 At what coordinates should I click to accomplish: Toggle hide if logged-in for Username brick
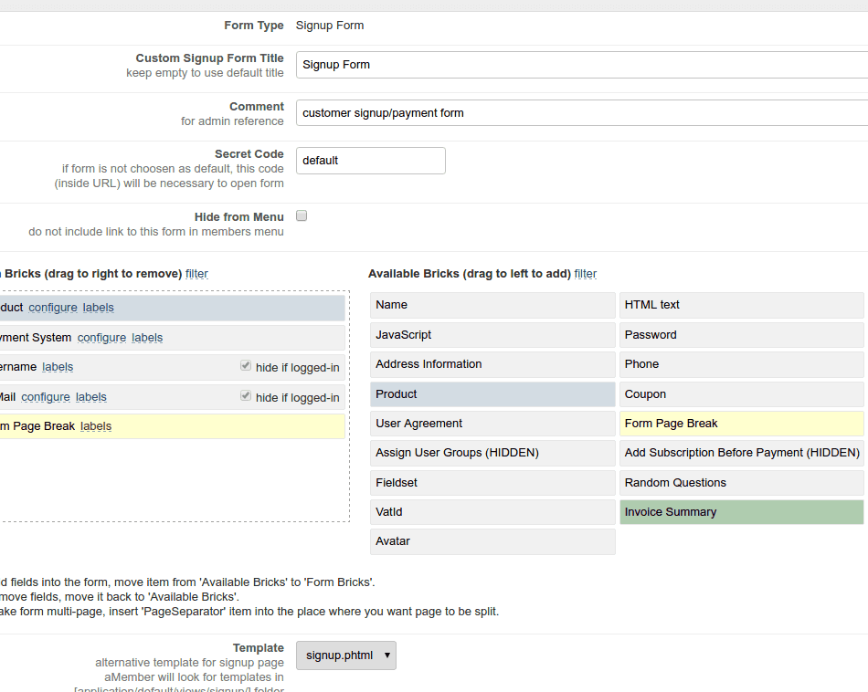246,366
